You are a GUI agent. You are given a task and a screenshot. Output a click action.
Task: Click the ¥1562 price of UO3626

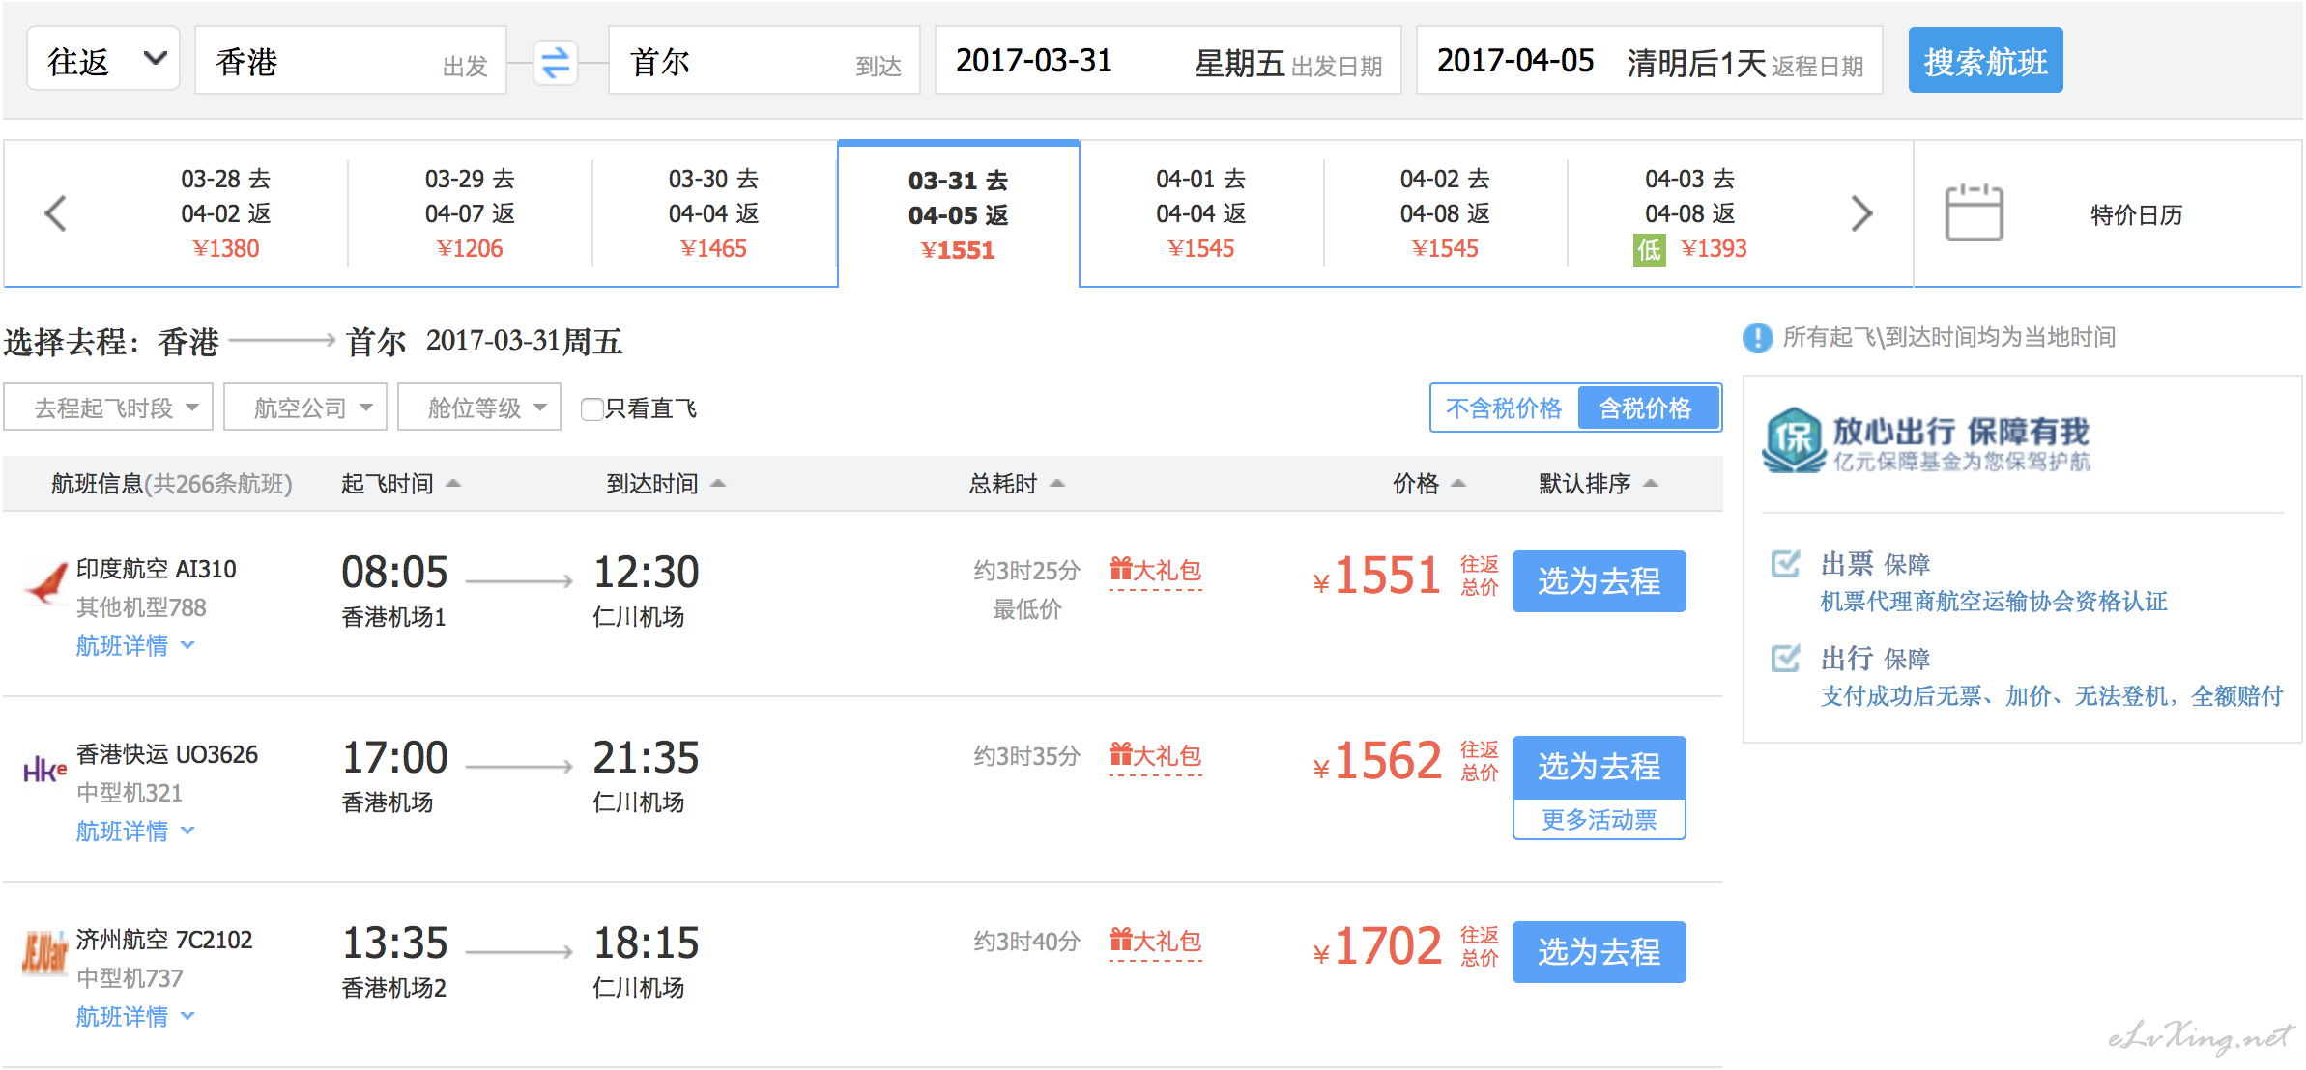pyautogui.click(x=1377, y=763)
